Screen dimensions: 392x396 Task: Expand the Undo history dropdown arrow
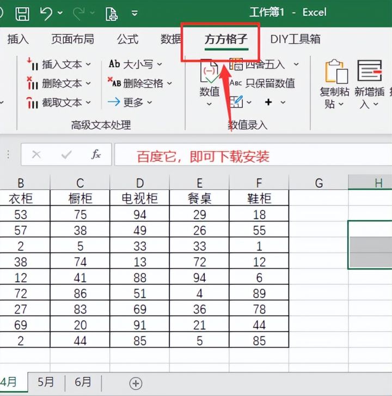click(60, 13)
